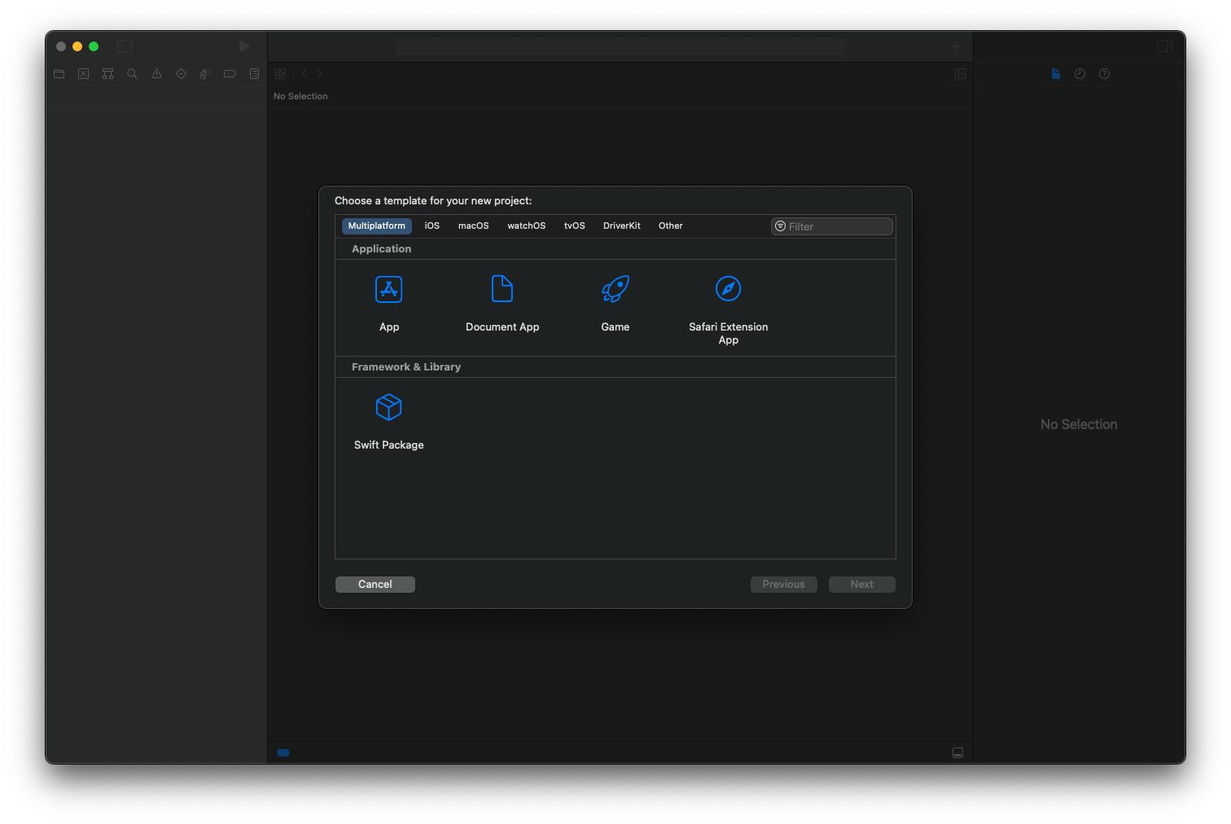Select the App template icon
This screenshot has width=1231, height=824.
(388, 289)
